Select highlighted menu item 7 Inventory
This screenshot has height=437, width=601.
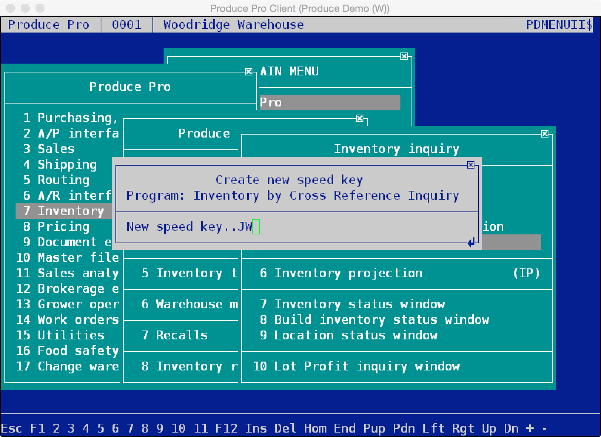point(64,211)
